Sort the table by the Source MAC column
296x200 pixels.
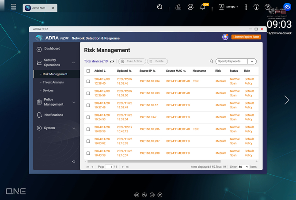pyautogui.click(x=176, y=71)
